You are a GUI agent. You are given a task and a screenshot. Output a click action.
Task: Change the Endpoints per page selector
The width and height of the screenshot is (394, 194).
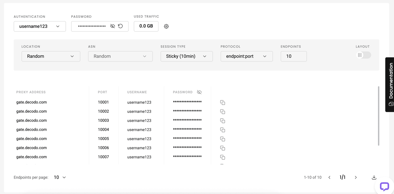(60, 177)
